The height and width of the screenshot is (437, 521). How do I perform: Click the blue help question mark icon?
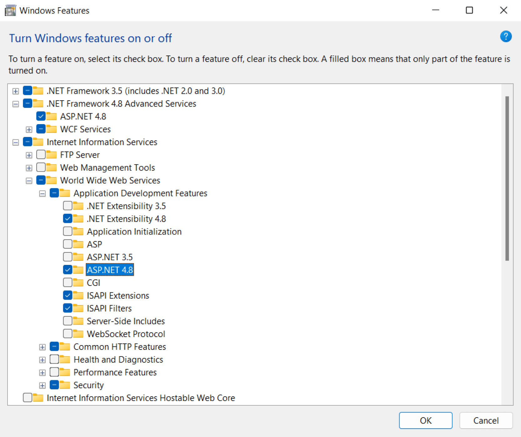(506, 37)
